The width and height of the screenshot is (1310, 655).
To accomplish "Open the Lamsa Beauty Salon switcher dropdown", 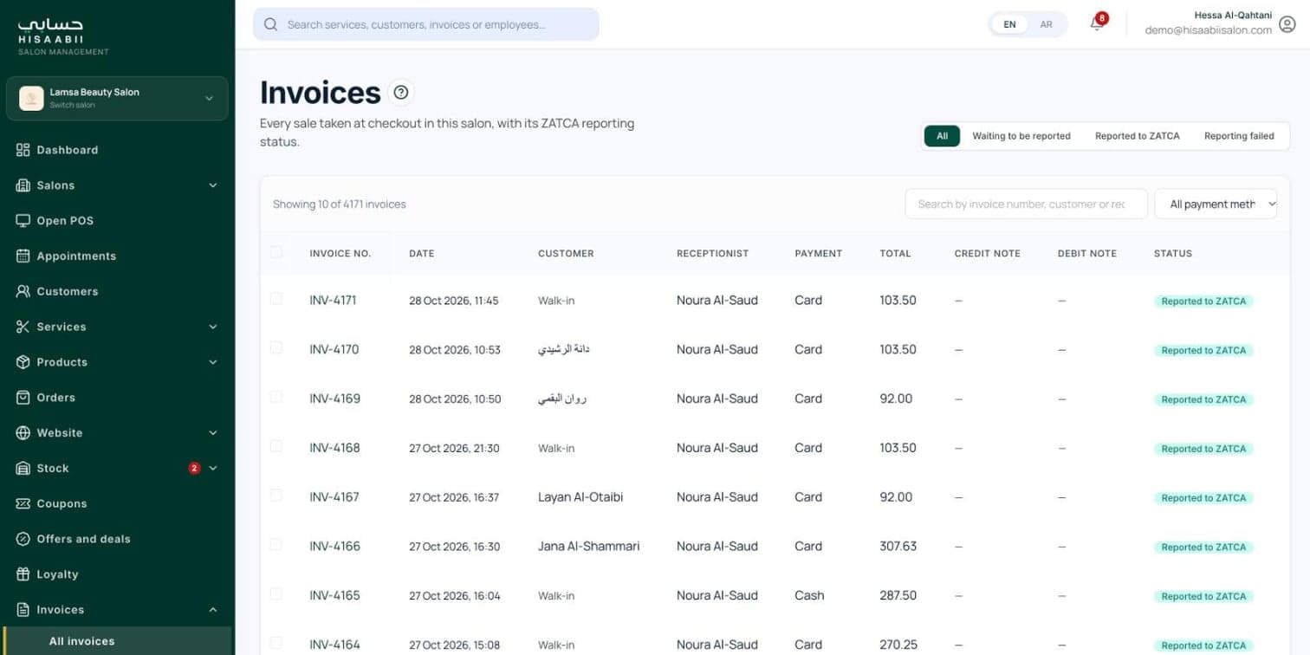I will pos(117,98).
